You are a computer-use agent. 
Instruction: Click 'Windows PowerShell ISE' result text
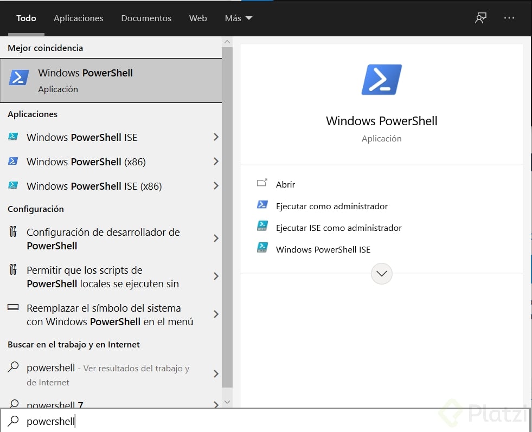coord(82,137)
